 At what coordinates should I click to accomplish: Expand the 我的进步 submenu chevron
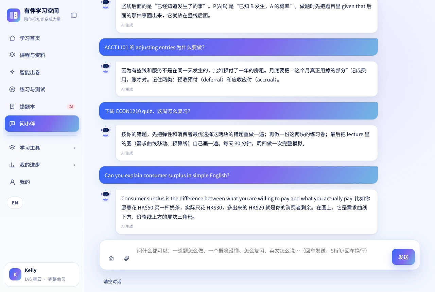74,165
